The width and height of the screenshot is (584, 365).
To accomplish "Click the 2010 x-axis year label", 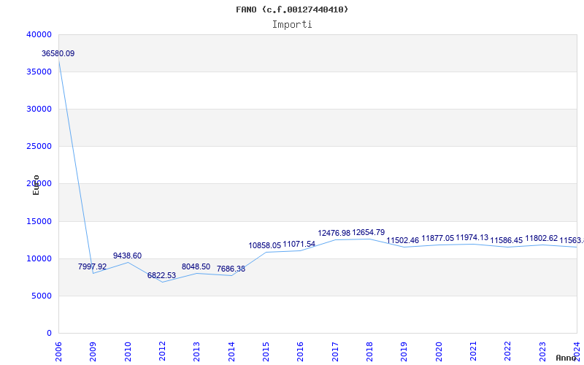I will pos(128,351).
